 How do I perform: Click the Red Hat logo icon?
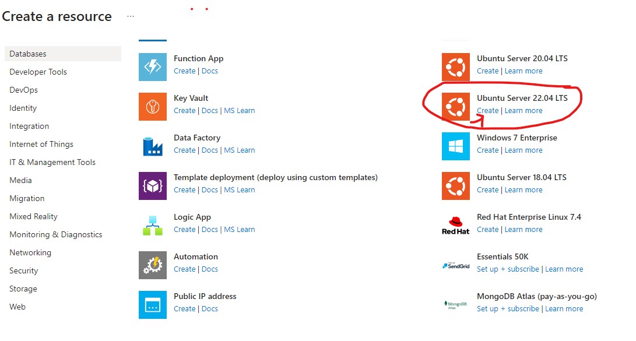click(x=456, y=226)
